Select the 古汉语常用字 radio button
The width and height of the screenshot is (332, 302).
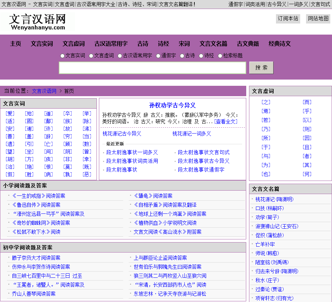120,56
